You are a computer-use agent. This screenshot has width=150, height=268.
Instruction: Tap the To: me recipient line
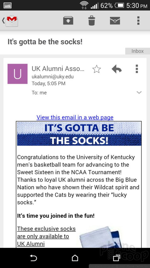39,93
